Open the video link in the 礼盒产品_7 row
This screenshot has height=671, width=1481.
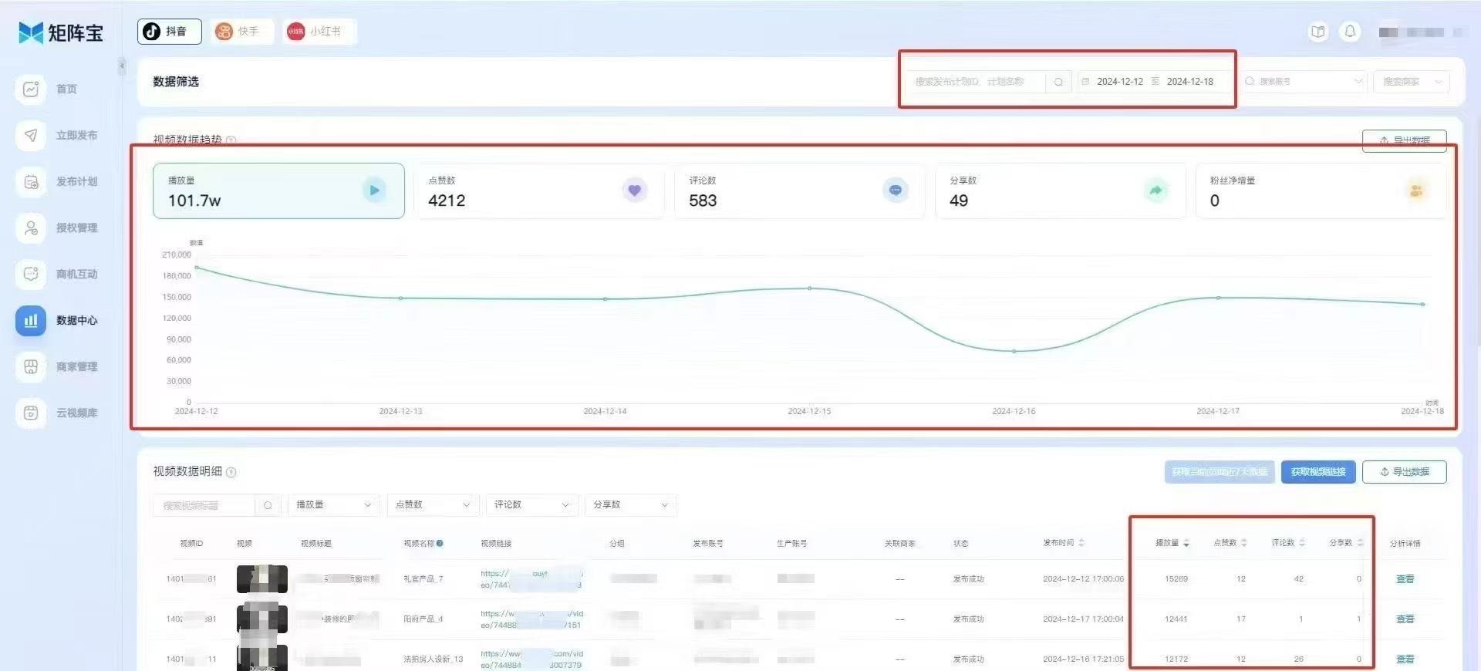(531, 579)
